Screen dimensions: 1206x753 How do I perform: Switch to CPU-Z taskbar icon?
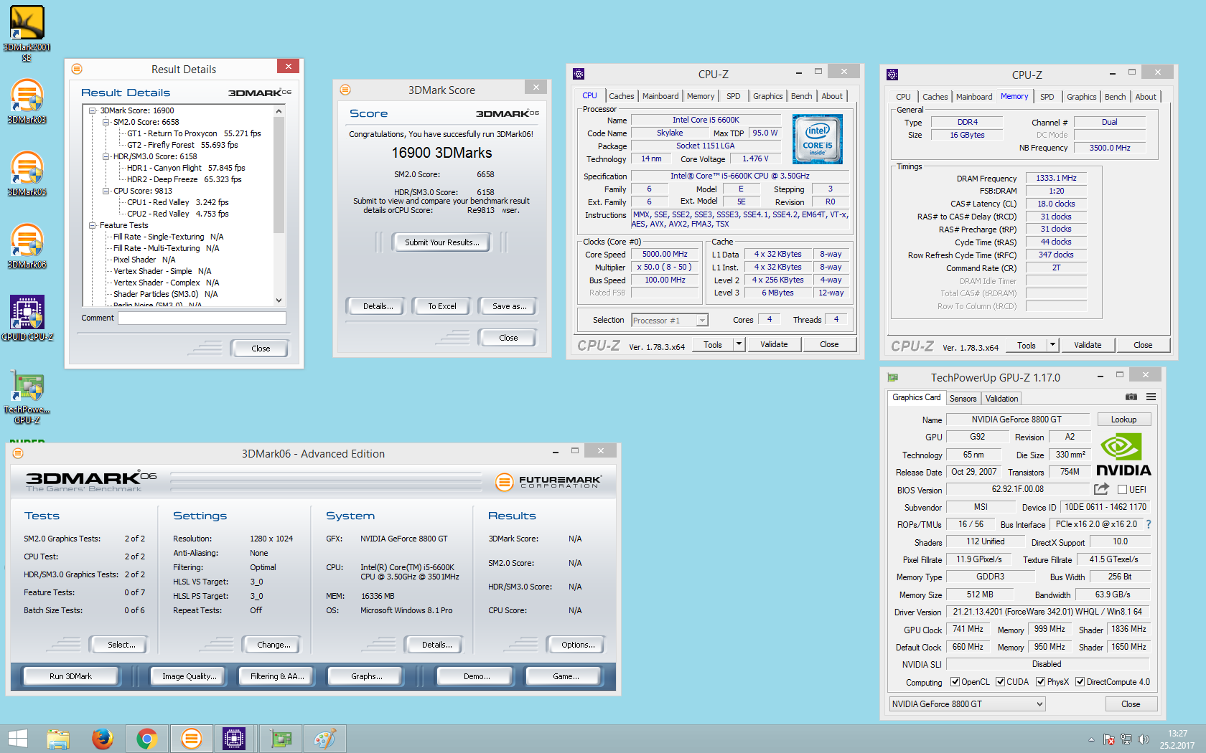pyautogui.click(x=234, y=739)
